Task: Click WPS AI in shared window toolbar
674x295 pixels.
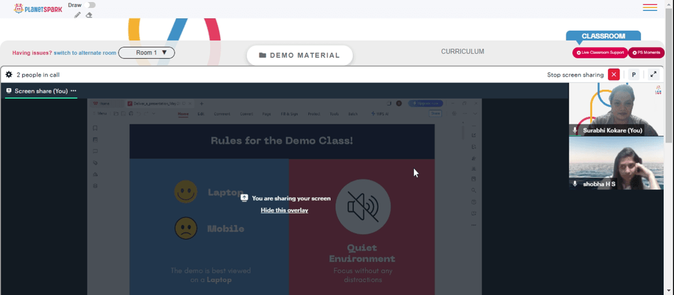Action: pos(379,114)
